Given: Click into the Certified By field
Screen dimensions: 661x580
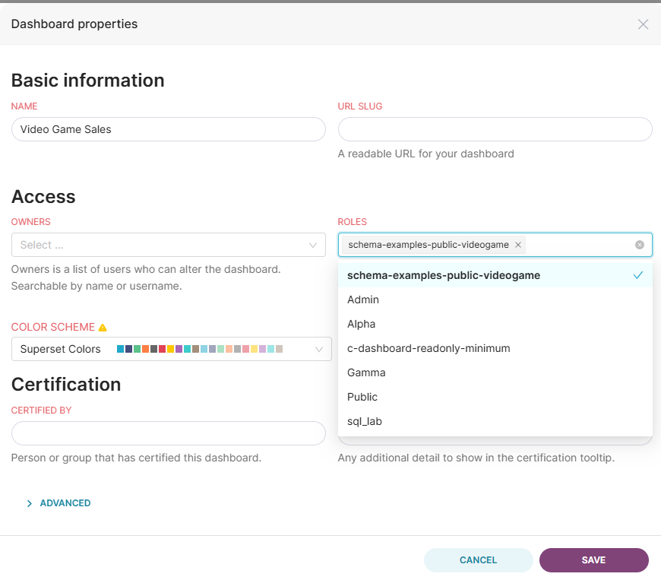Looking at the screenshot, I should pos(169,433).
